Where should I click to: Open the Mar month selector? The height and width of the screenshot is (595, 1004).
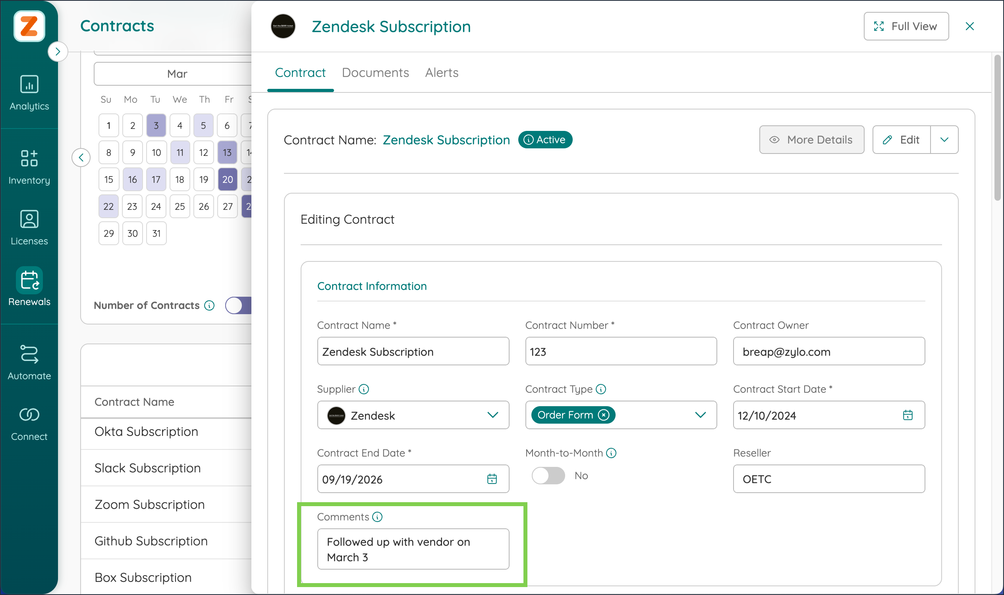(173, 74)
